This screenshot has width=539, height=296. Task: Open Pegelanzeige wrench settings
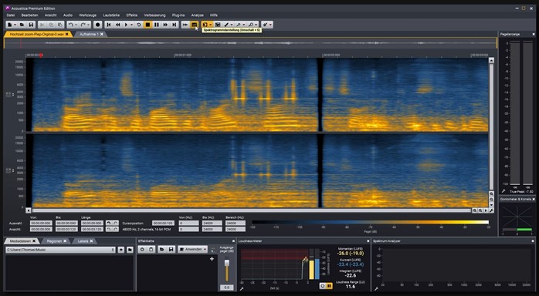coord(503,191)
